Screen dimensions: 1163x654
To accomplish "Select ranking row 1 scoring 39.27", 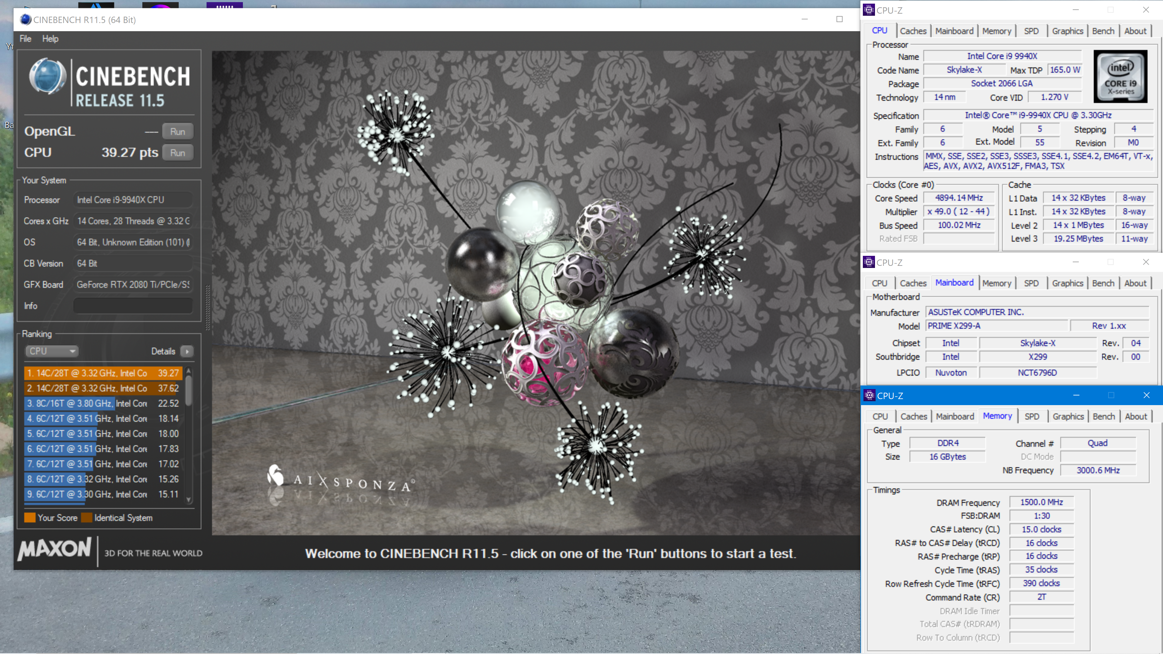I will [x=103, y=373].
